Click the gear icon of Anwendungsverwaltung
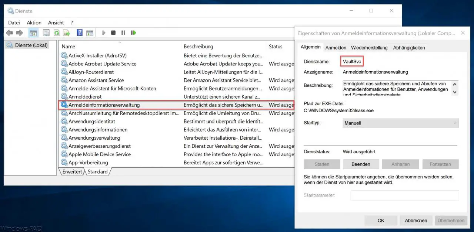474x232 pixels. [x=64, y=138]
